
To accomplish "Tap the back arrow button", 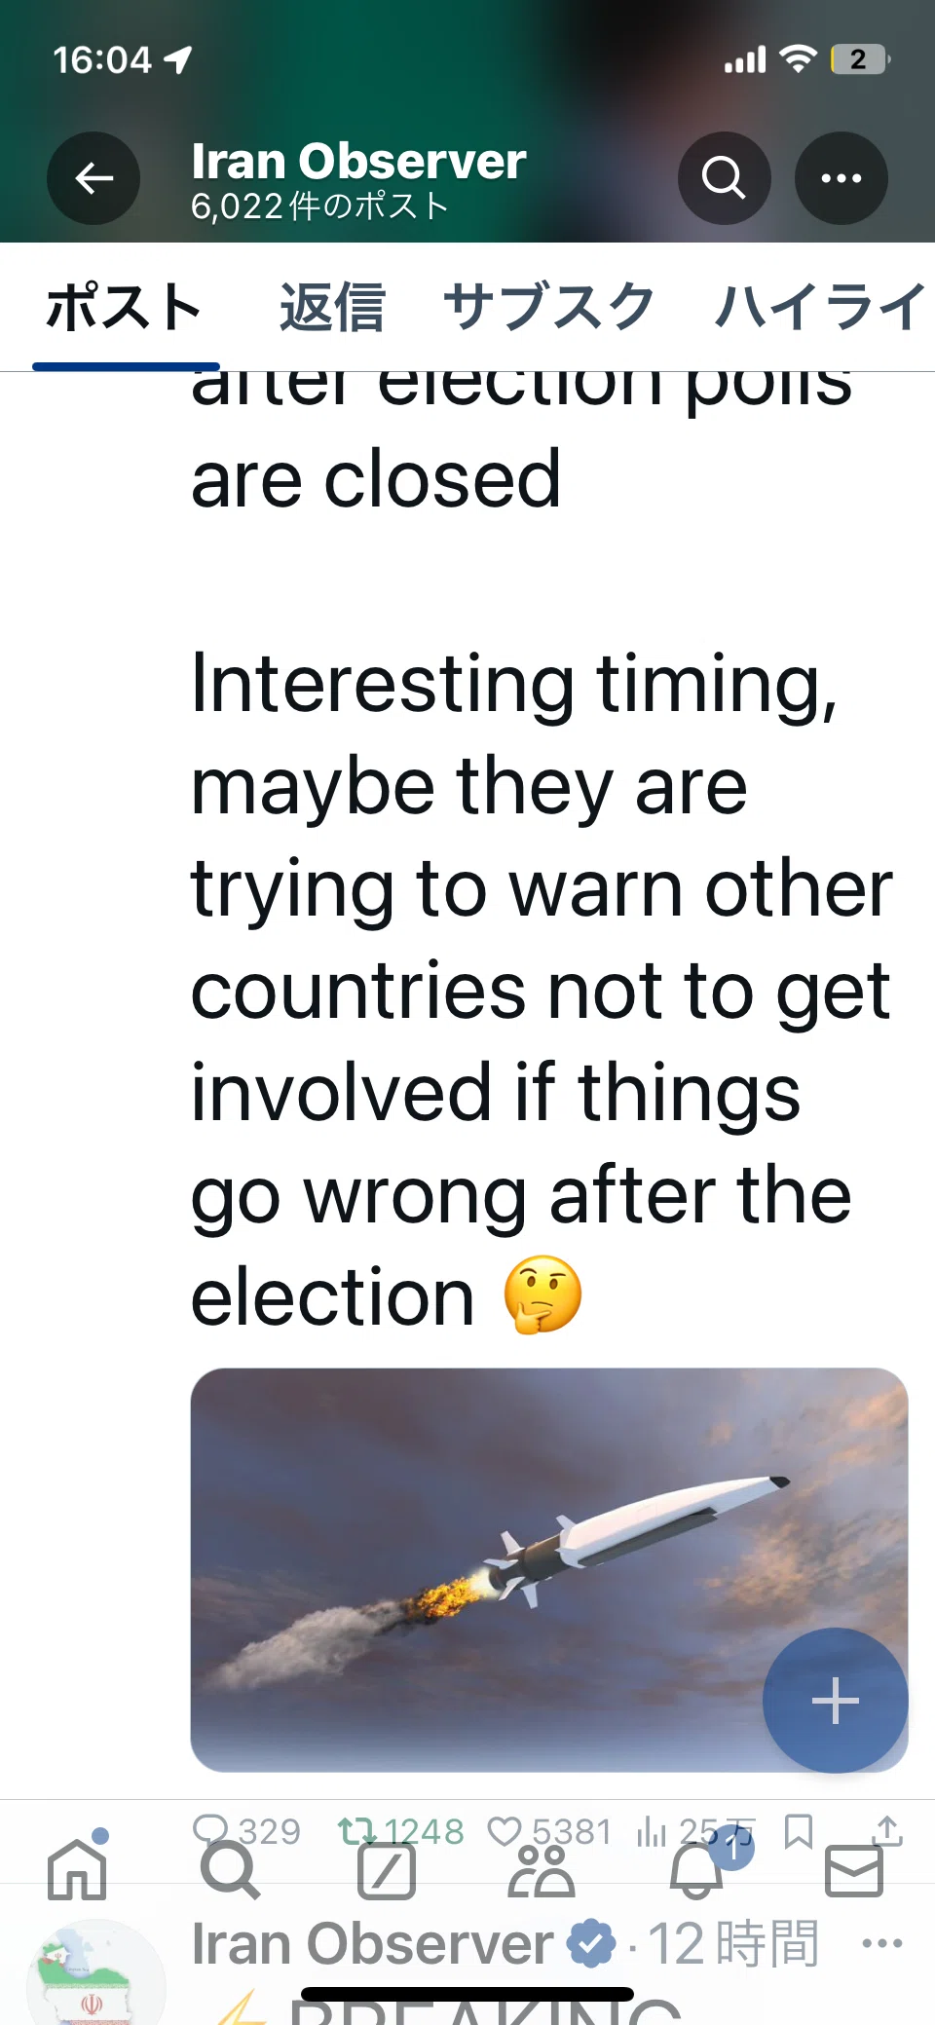I will pyautogui.click(x=93, y=178).
